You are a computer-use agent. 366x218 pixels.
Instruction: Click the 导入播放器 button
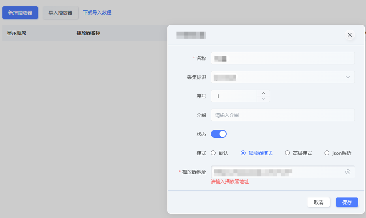coord(60,13)
